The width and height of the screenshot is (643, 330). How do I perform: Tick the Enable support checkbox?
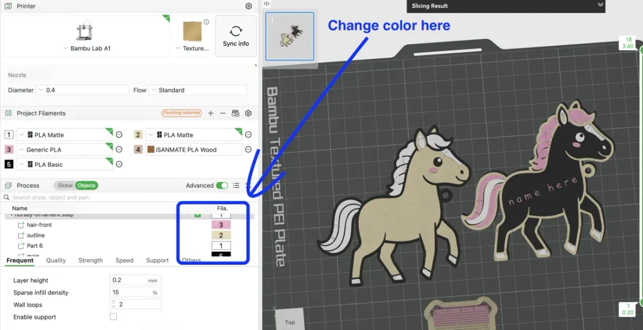pos(113,317)
